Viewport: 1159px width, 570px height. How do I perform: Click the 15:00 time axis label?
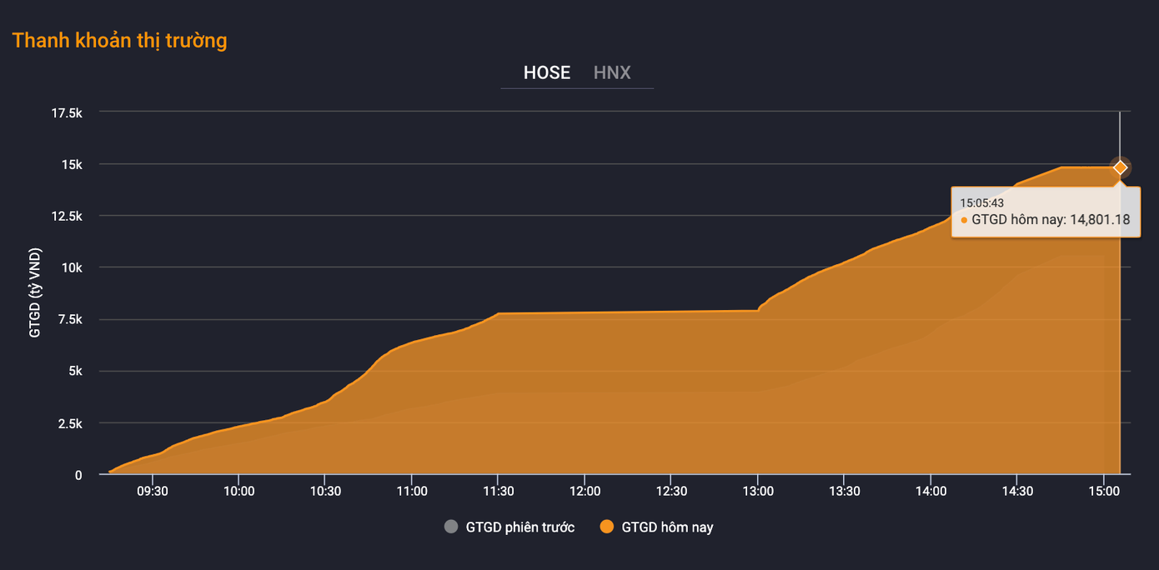click(x=1103, y=492)
